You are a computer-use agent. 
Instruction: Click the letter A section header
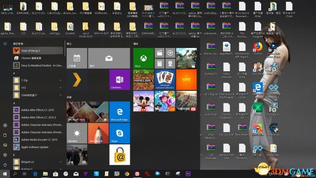point(14,103)
